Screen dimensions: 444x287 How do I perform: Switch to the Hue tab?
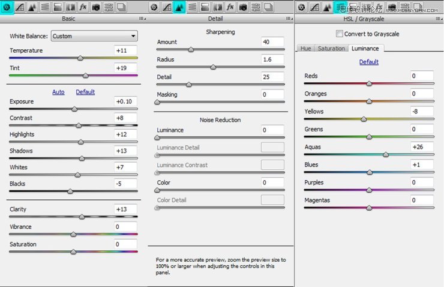tap(305, 49)
